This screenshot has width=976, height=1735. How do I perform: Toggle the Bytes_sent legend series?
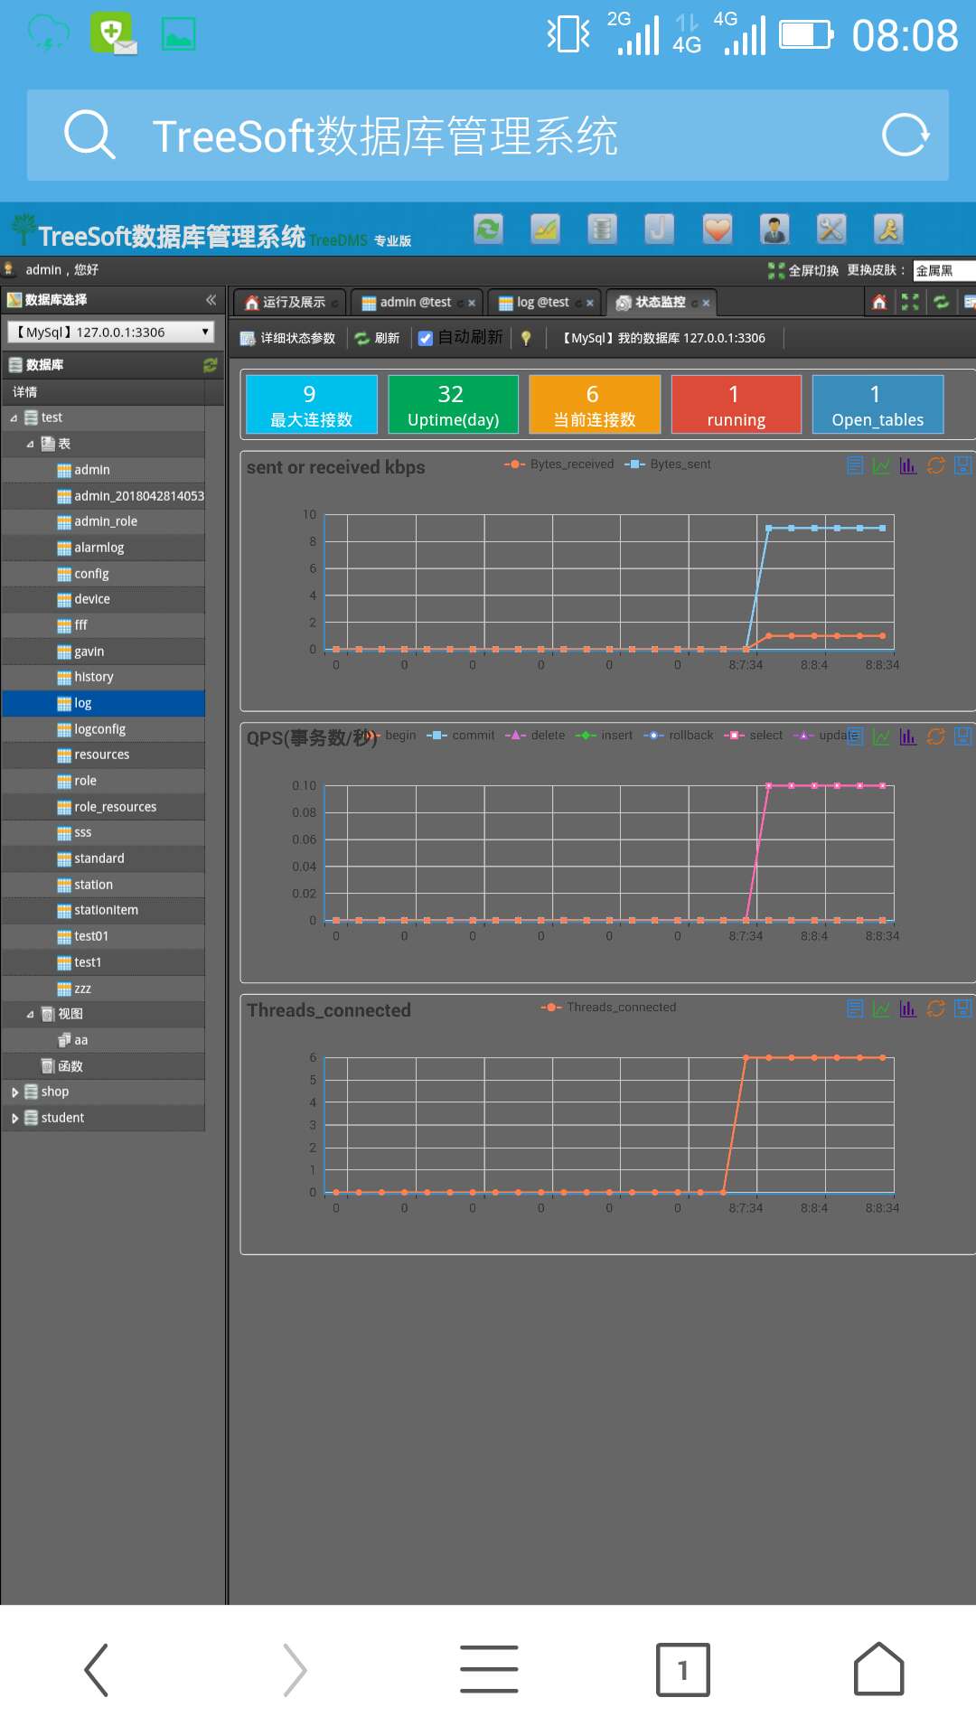pyautogui.click(x=667, y=464)
